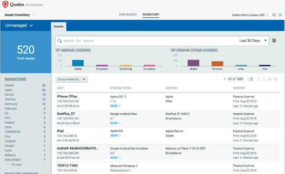Viewport: 285px width, 174px height.
Task: Click the iPhone-7Plus confidence bar
Action: tap(116, 106)
